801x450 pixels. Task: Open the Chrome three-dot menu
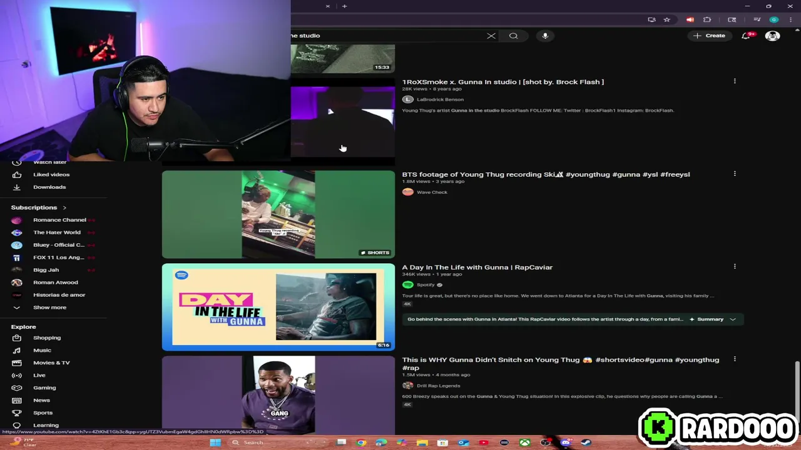(790, 20)
